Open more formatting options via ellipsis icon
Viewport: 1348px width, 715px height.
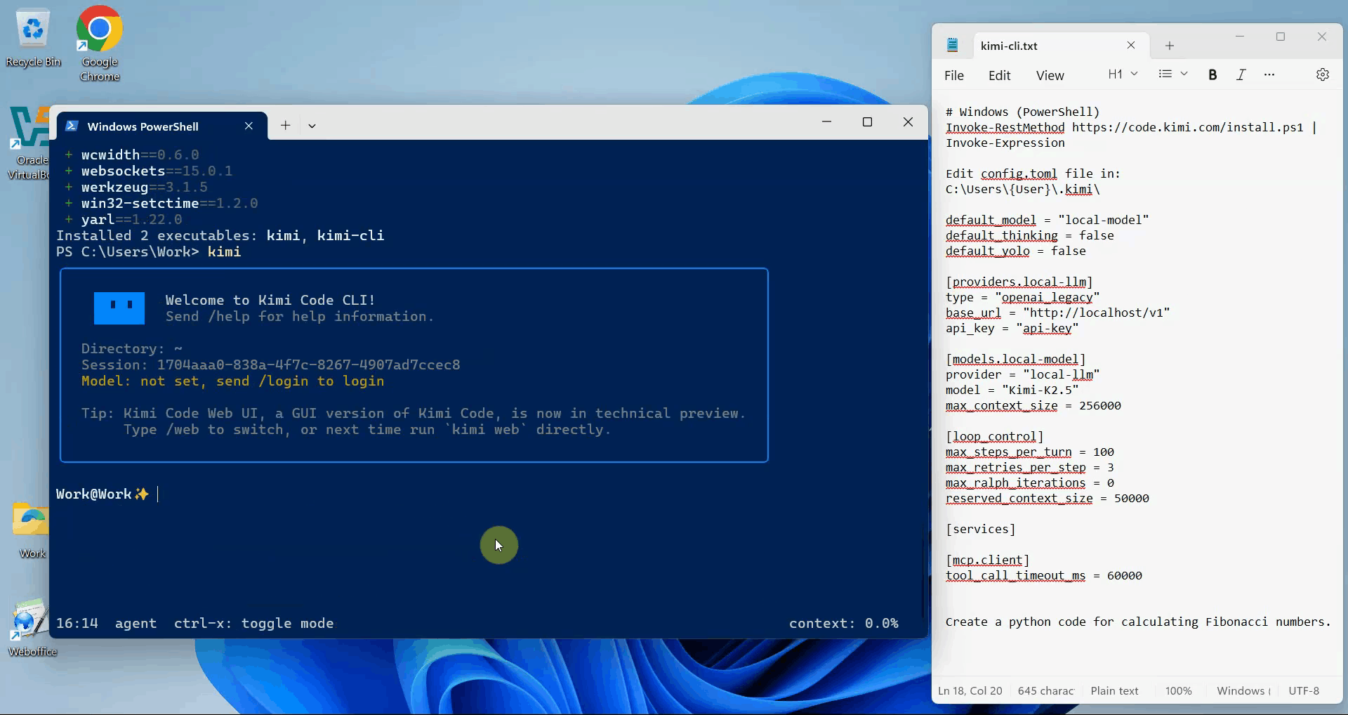coord(1269,74)
